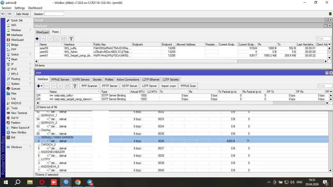This screenshot has width=333, height=187.
Task: Open WireGuard from sidebar menu
Action: [17, 40]
